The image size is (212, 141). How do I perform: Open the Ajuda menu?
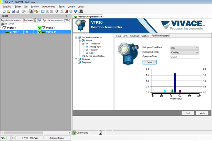pyautogui.click(x=81, y=6)
